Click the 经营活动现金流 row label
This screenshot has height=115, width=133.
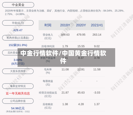point(48,95)
